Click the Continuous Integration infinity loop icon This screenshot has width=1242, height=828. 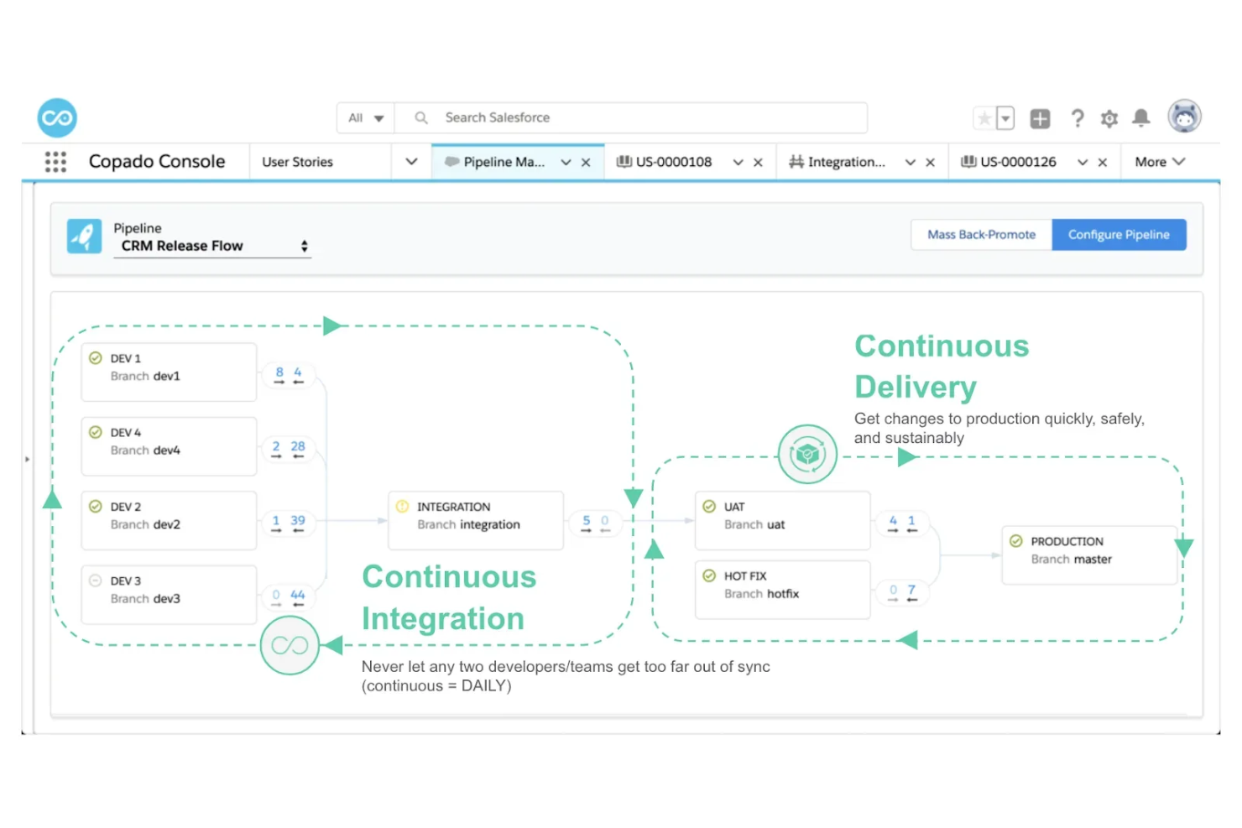pos(290,646)
